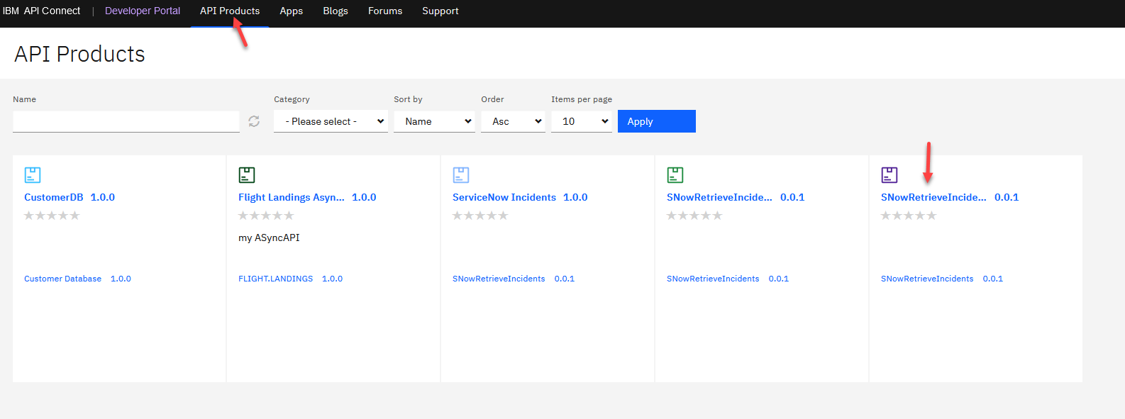The image size is (1125, 419).
Task: Rate CustomerDB using its star rating
Action: pos(52,216)
